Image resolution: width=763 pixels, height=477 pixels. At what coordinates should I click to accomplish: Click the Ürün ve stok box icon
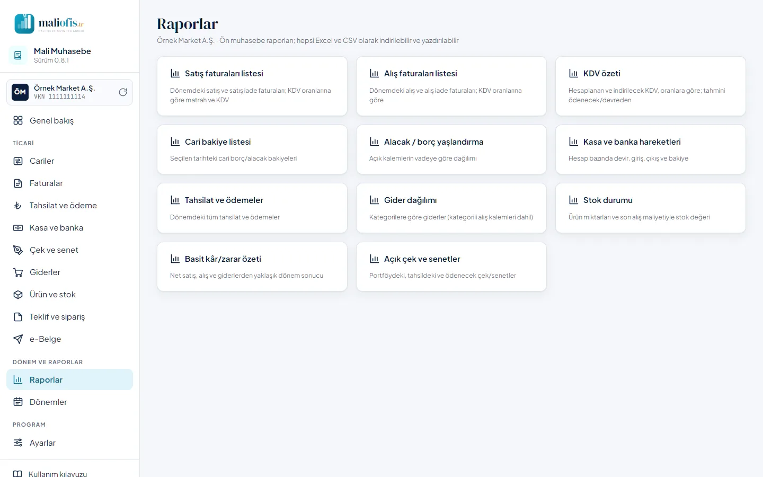click(18, 295)
